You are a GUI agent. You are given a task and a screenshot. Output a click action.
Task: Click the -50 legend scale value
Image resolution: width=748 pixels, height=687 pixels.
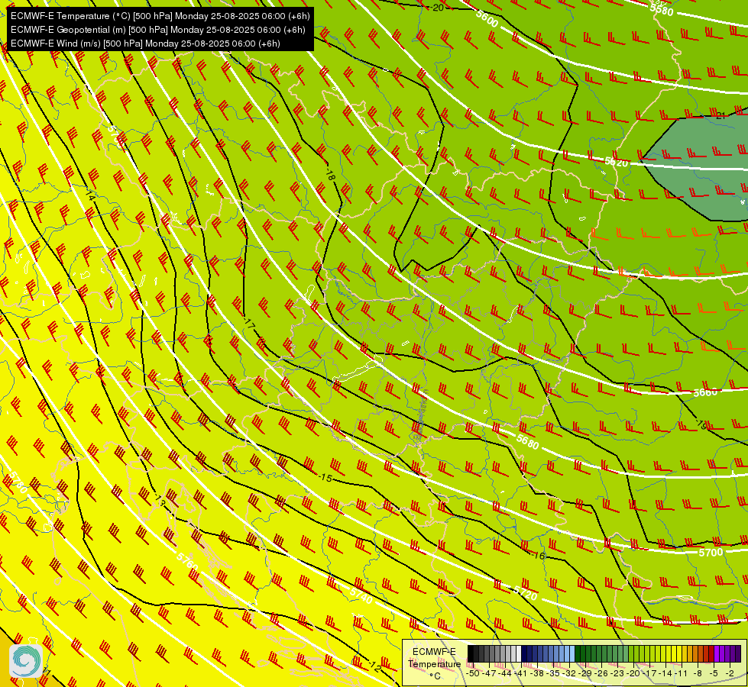[473, 673]
